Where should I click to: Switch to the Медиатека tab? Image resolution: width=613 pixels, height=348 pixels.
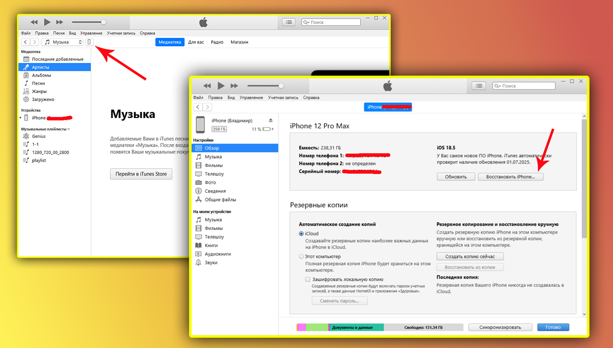[170, 42]
